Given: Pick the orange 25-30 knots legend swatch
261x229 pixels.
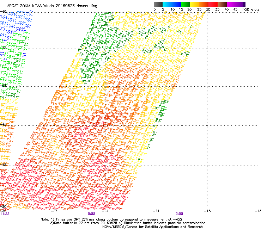Looking at the screenshot, I should [204, 4].
